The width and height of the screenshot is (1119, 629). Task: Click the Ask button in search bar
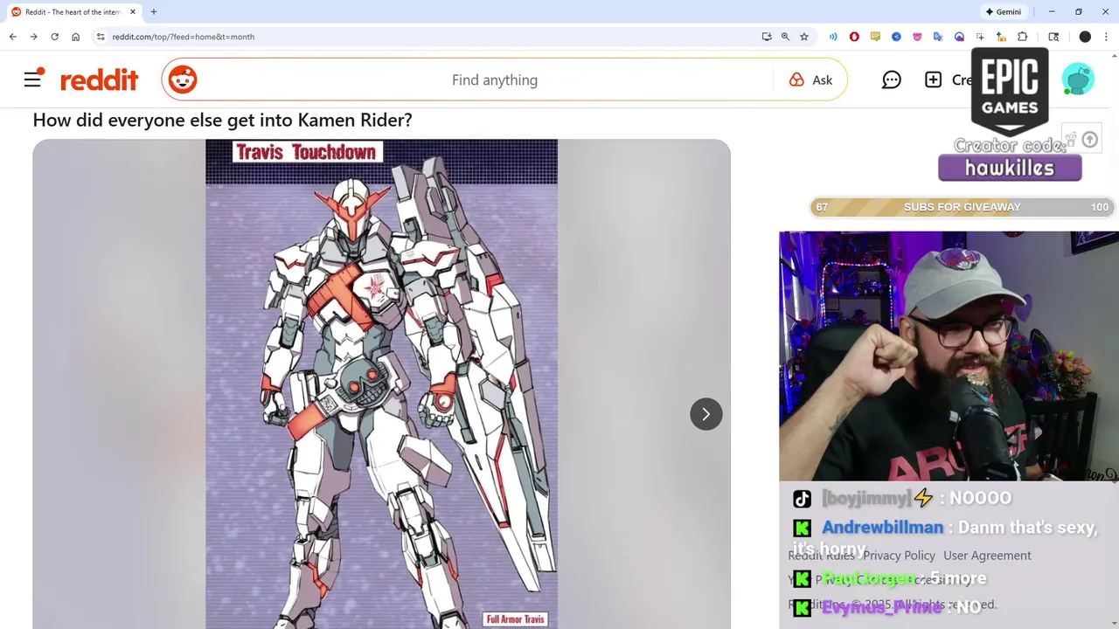810,79
